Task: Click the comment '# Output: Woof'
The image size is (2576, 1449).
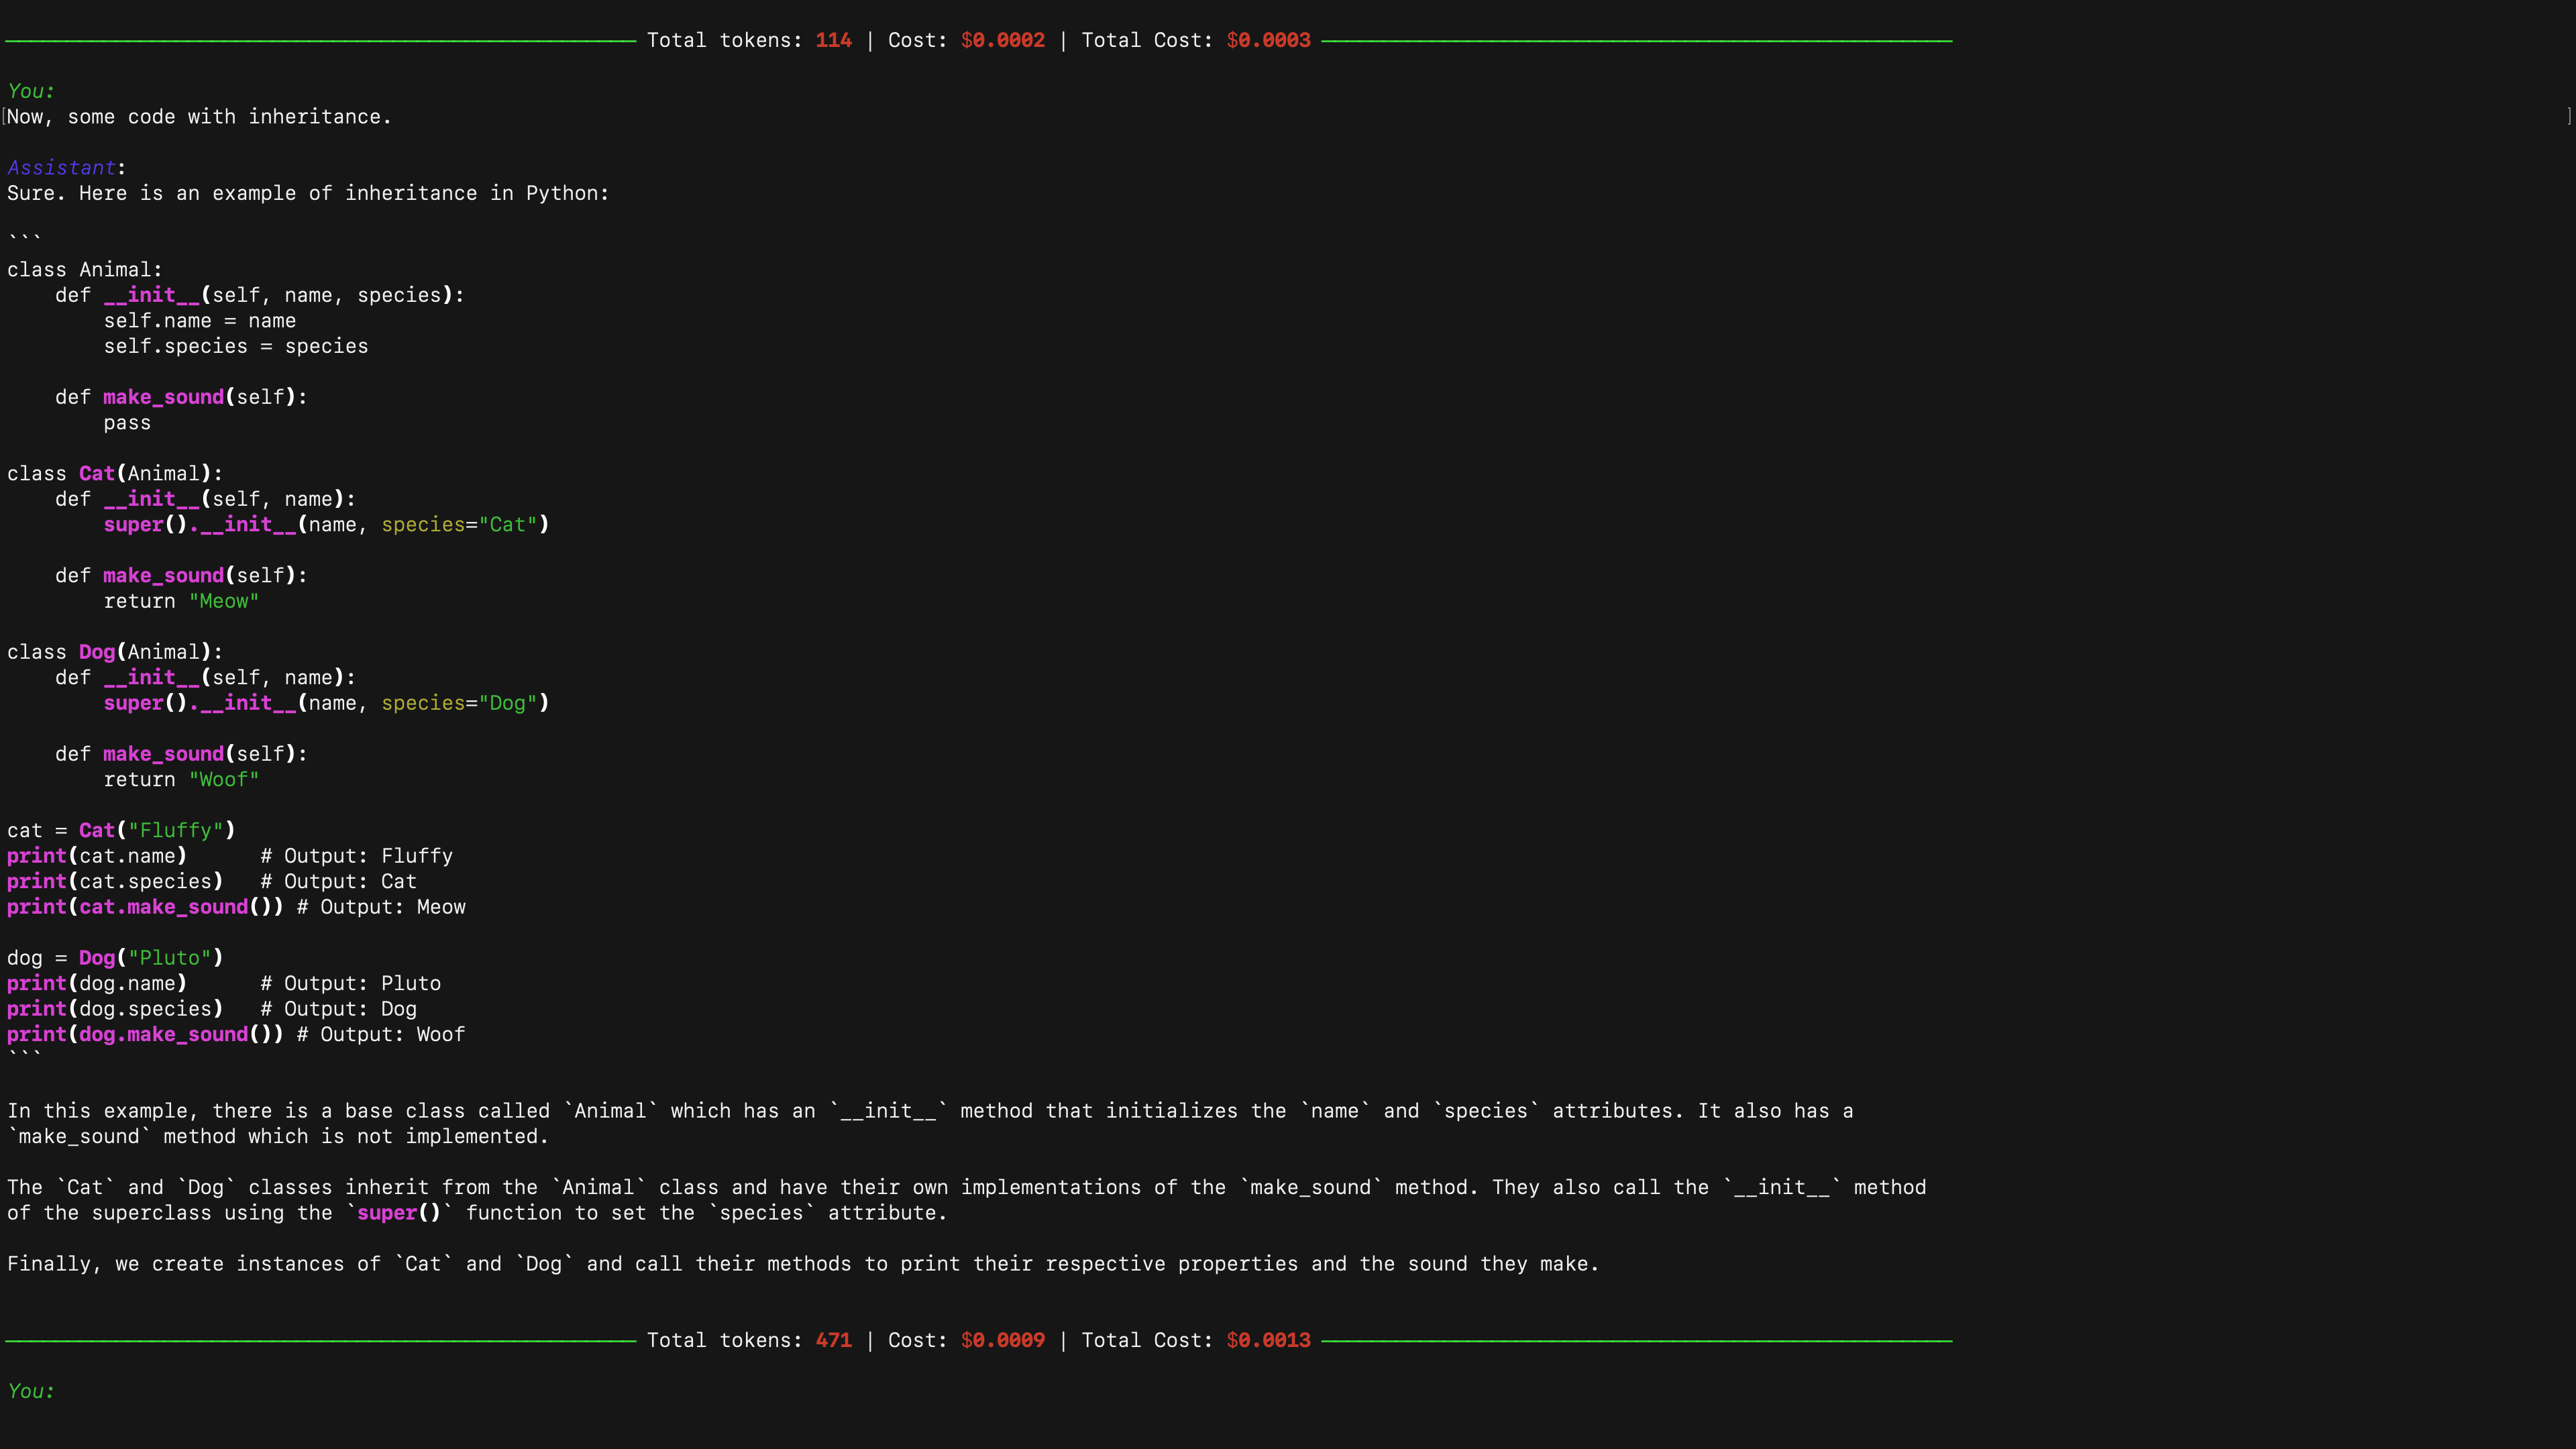Action: pyautogui.click(x=381, y=1035)
